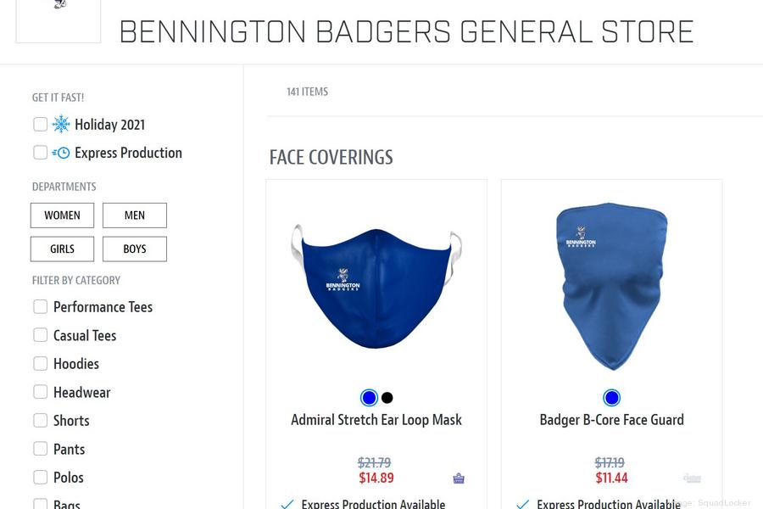Select the blue swatch under Badger Face Guard
The width and height of the screenshot is (763, 509).
tap(611, 398)
